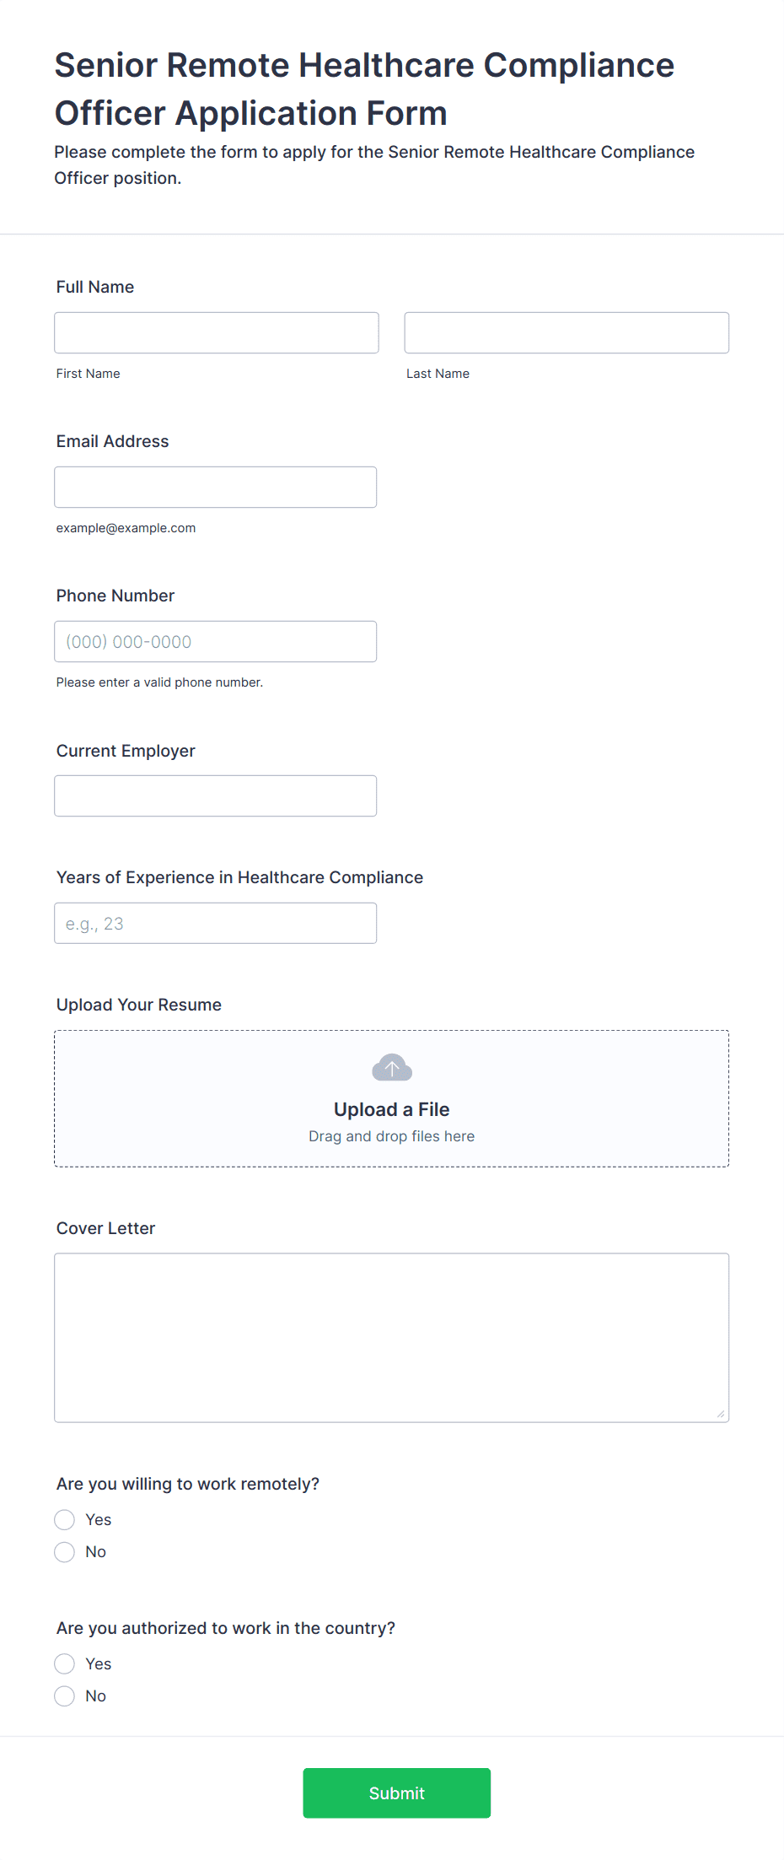
Task: Focus the First Name input field
Action: (217, 333)
